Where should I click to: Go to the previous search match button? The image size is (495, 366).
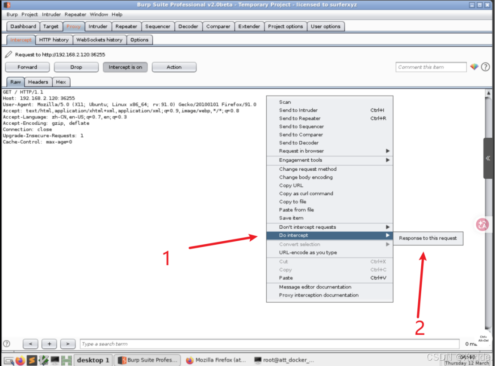tap(31, 344)
